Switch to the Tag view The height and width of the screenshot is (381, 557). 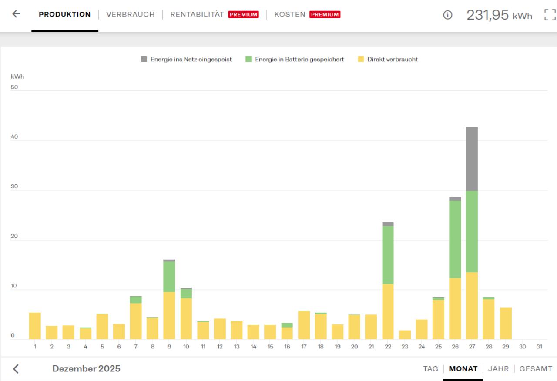click(x=430, y=369)
